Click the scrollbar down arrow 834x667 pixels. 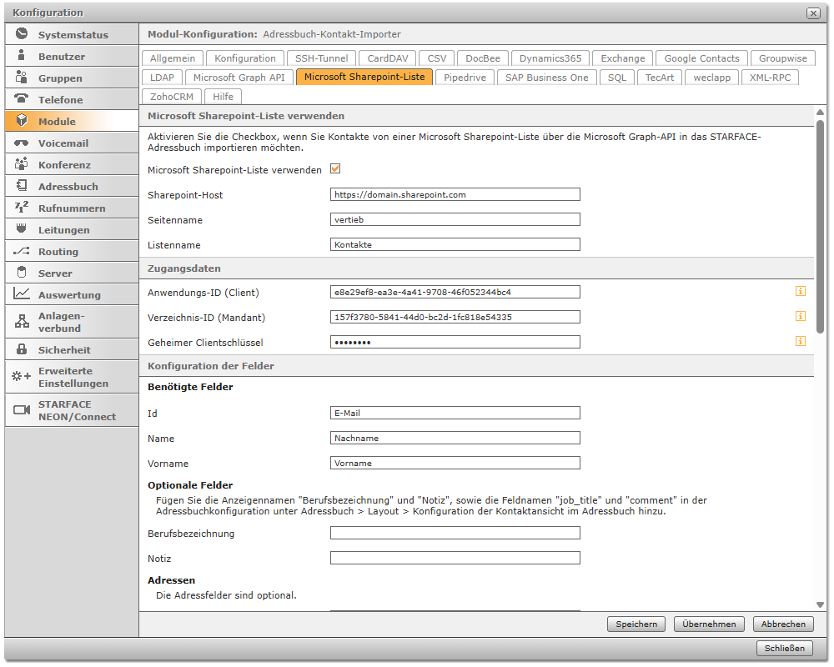(x=820, y=604)
